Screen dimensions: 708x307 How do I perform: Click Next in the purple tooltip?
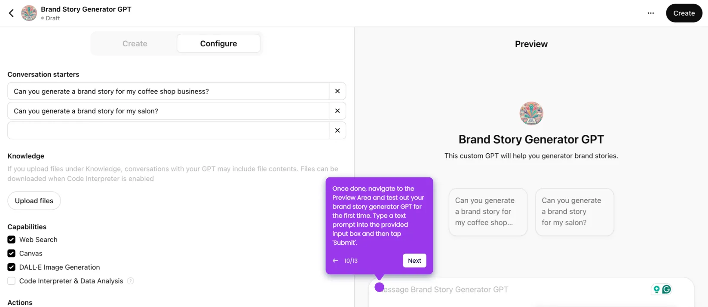pos(414,261)
